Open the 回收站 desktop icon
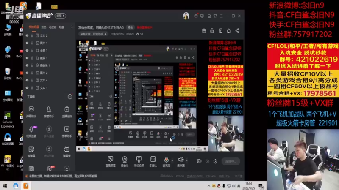The image size is (339, 190). coord(8,73)
